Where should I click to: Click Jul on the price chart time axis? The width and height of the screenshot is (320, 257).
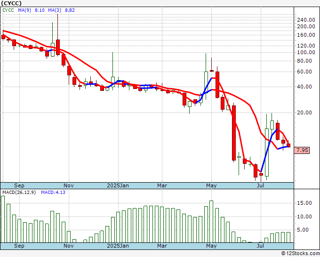click(260, 185)
